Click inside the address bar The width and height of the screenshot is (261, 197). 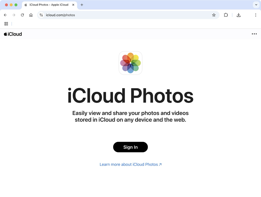click(112, 15)
